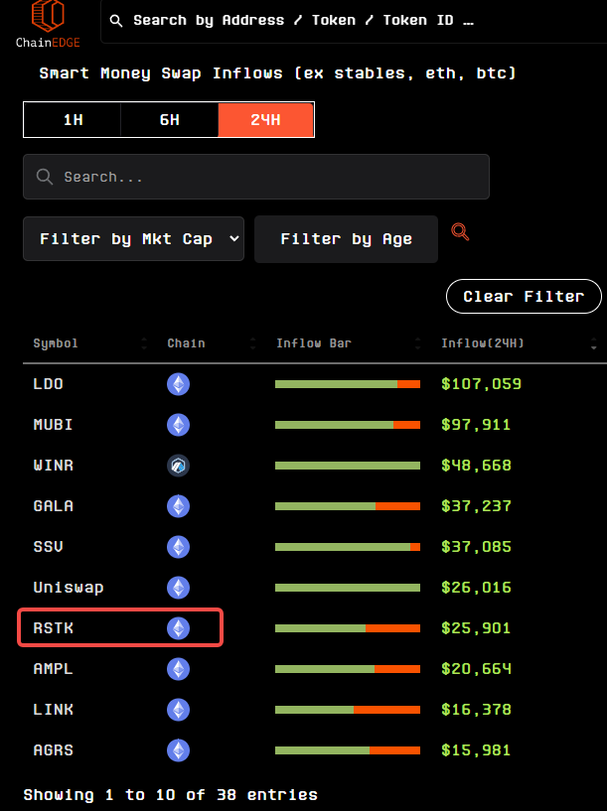Click the Ethereum chain icon for Uniswap
Screen dimensions: 607x811
[178, 588]
